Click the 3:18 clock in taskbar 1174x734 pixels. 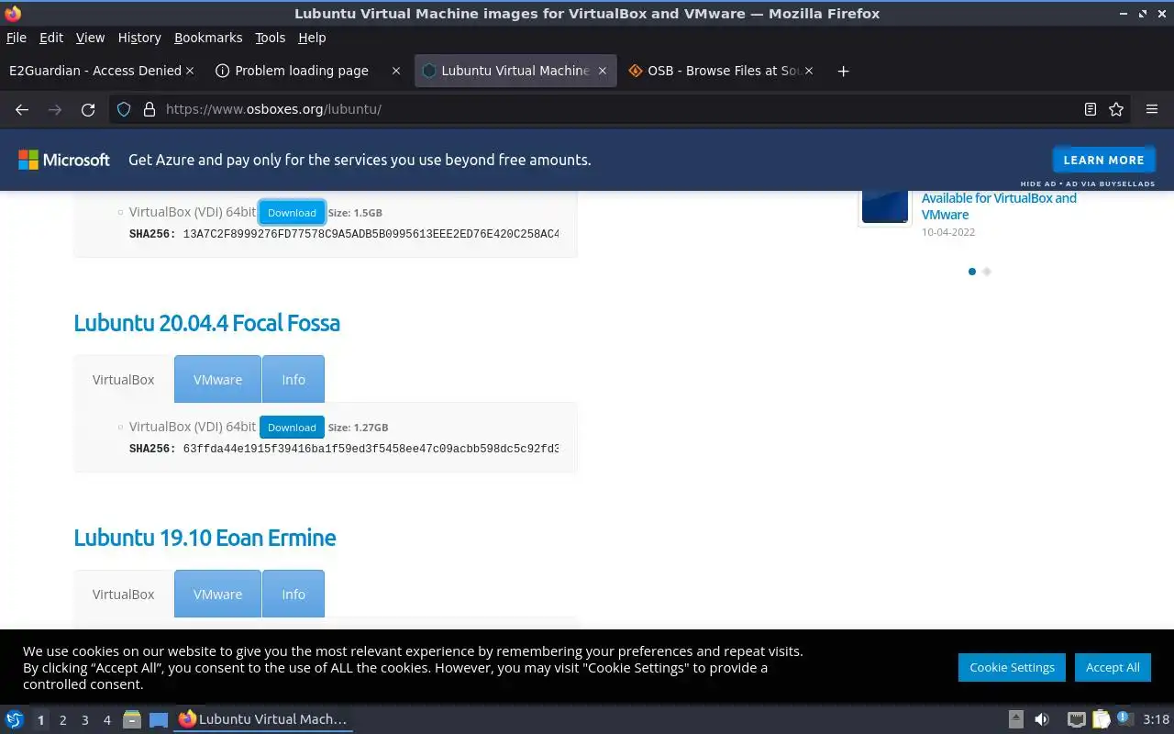click(x=1157, y=719)
